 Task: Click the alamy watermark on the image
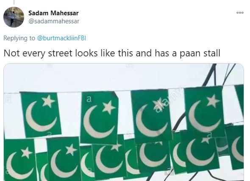click(x=167, y=100)
